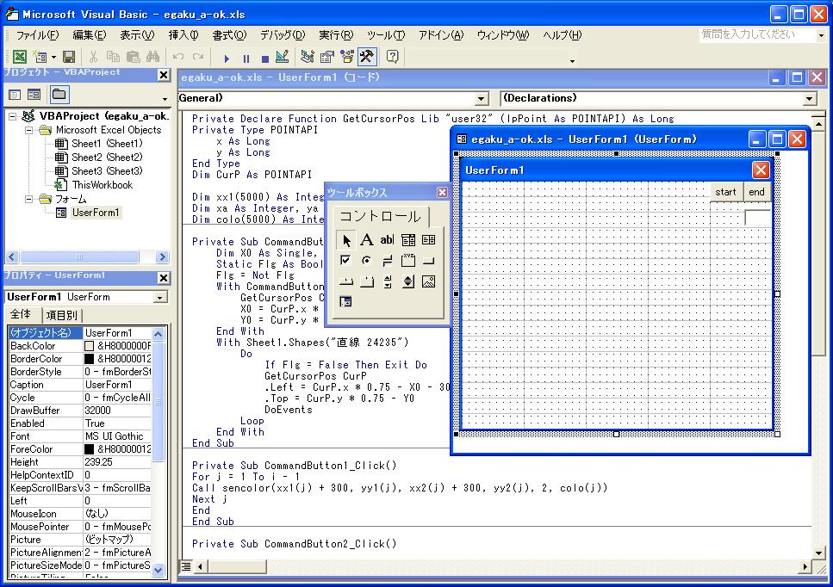Open the Object Browser toolbar icon
Screen dimensions: 833x587
[347, 56]
